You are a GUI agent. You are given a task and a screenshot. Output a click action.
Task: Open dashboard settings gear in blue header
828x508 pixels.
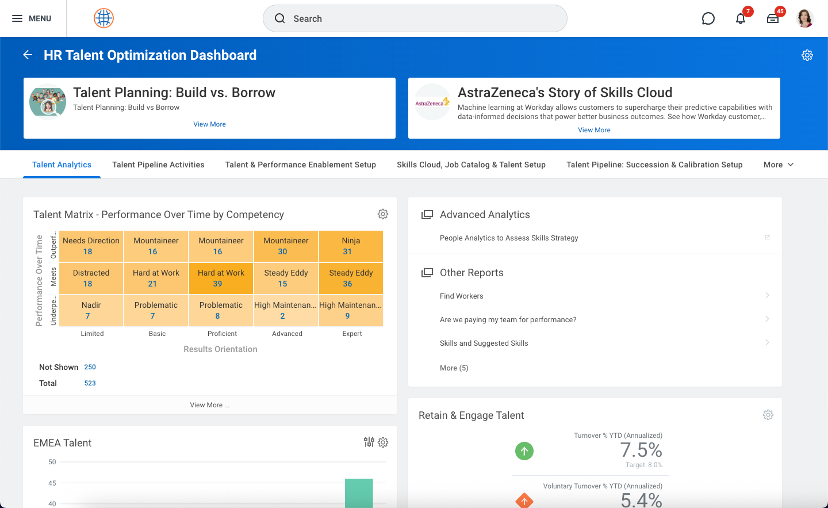point(807,55)
